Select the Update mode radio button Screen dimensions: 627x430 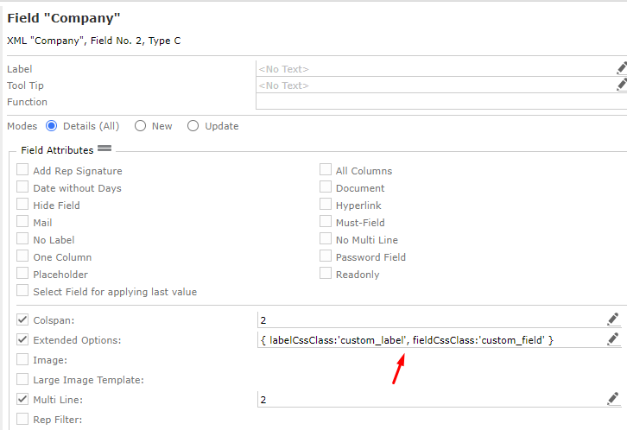[193, 126]
